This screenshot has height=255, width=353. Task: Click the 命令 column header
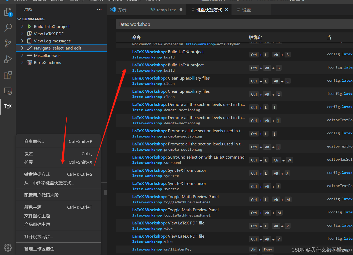[136, 37]
